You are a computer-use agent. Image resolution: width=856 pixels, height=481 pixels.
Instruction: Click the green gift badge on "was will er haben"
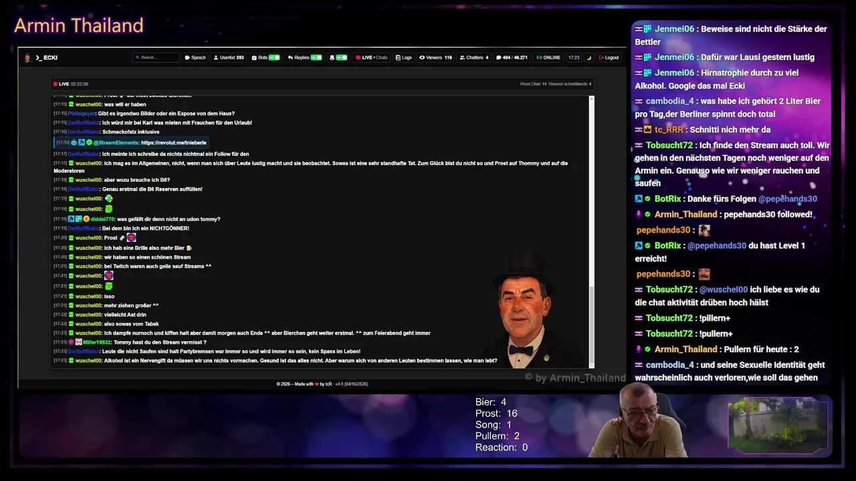click(72, 104)
